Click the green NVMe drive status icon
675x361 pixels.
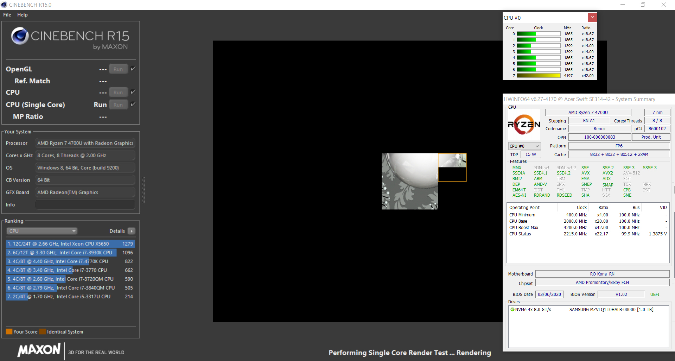point(512,310)
